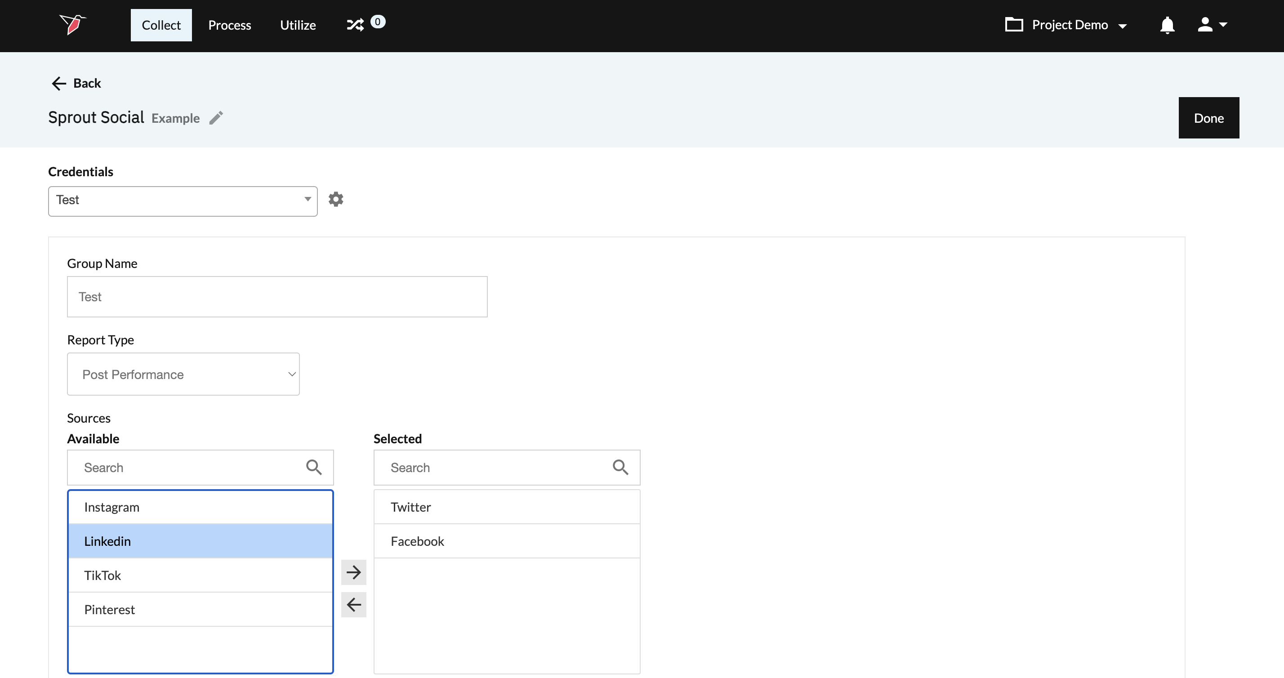Image resolution: width=1284 pixels, height=678 pixels.
Task: Click the Selected search magnifier icon
Action: (x=620, y=468)
